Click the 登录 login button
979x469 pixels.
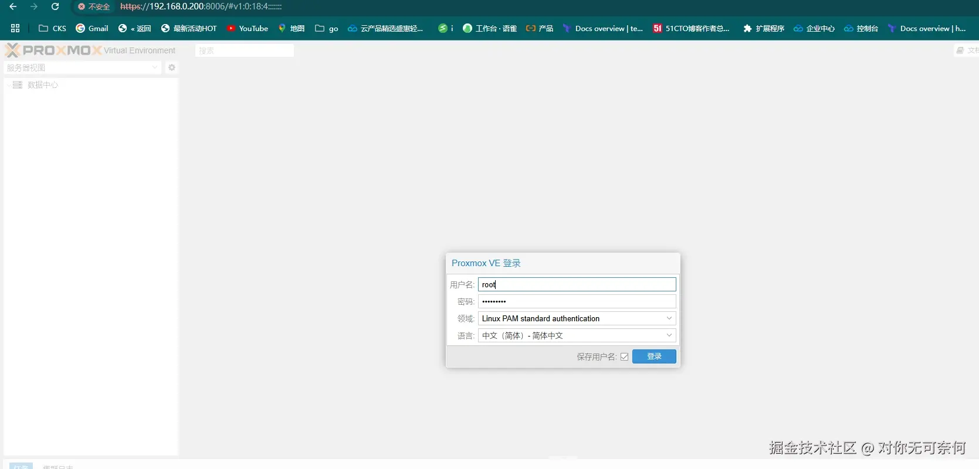(654, 356)
